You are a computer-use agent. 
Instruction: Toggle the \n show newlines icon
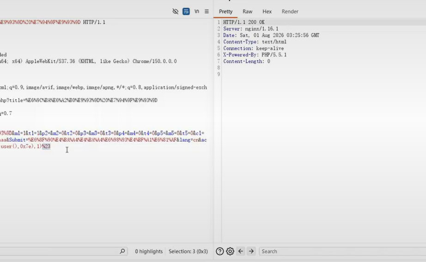click(197, 12)
